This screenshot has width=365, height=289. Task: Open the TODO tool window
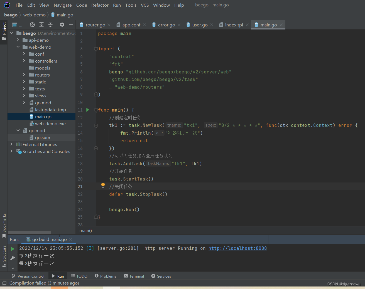[79, 276]
